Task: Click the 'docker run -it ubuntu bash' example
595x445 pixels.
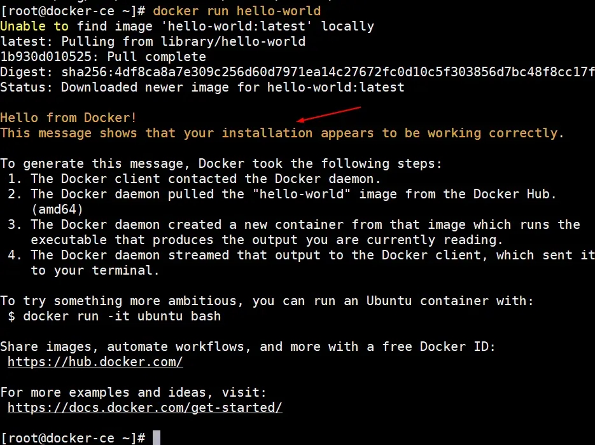Action: click(122, 316)
